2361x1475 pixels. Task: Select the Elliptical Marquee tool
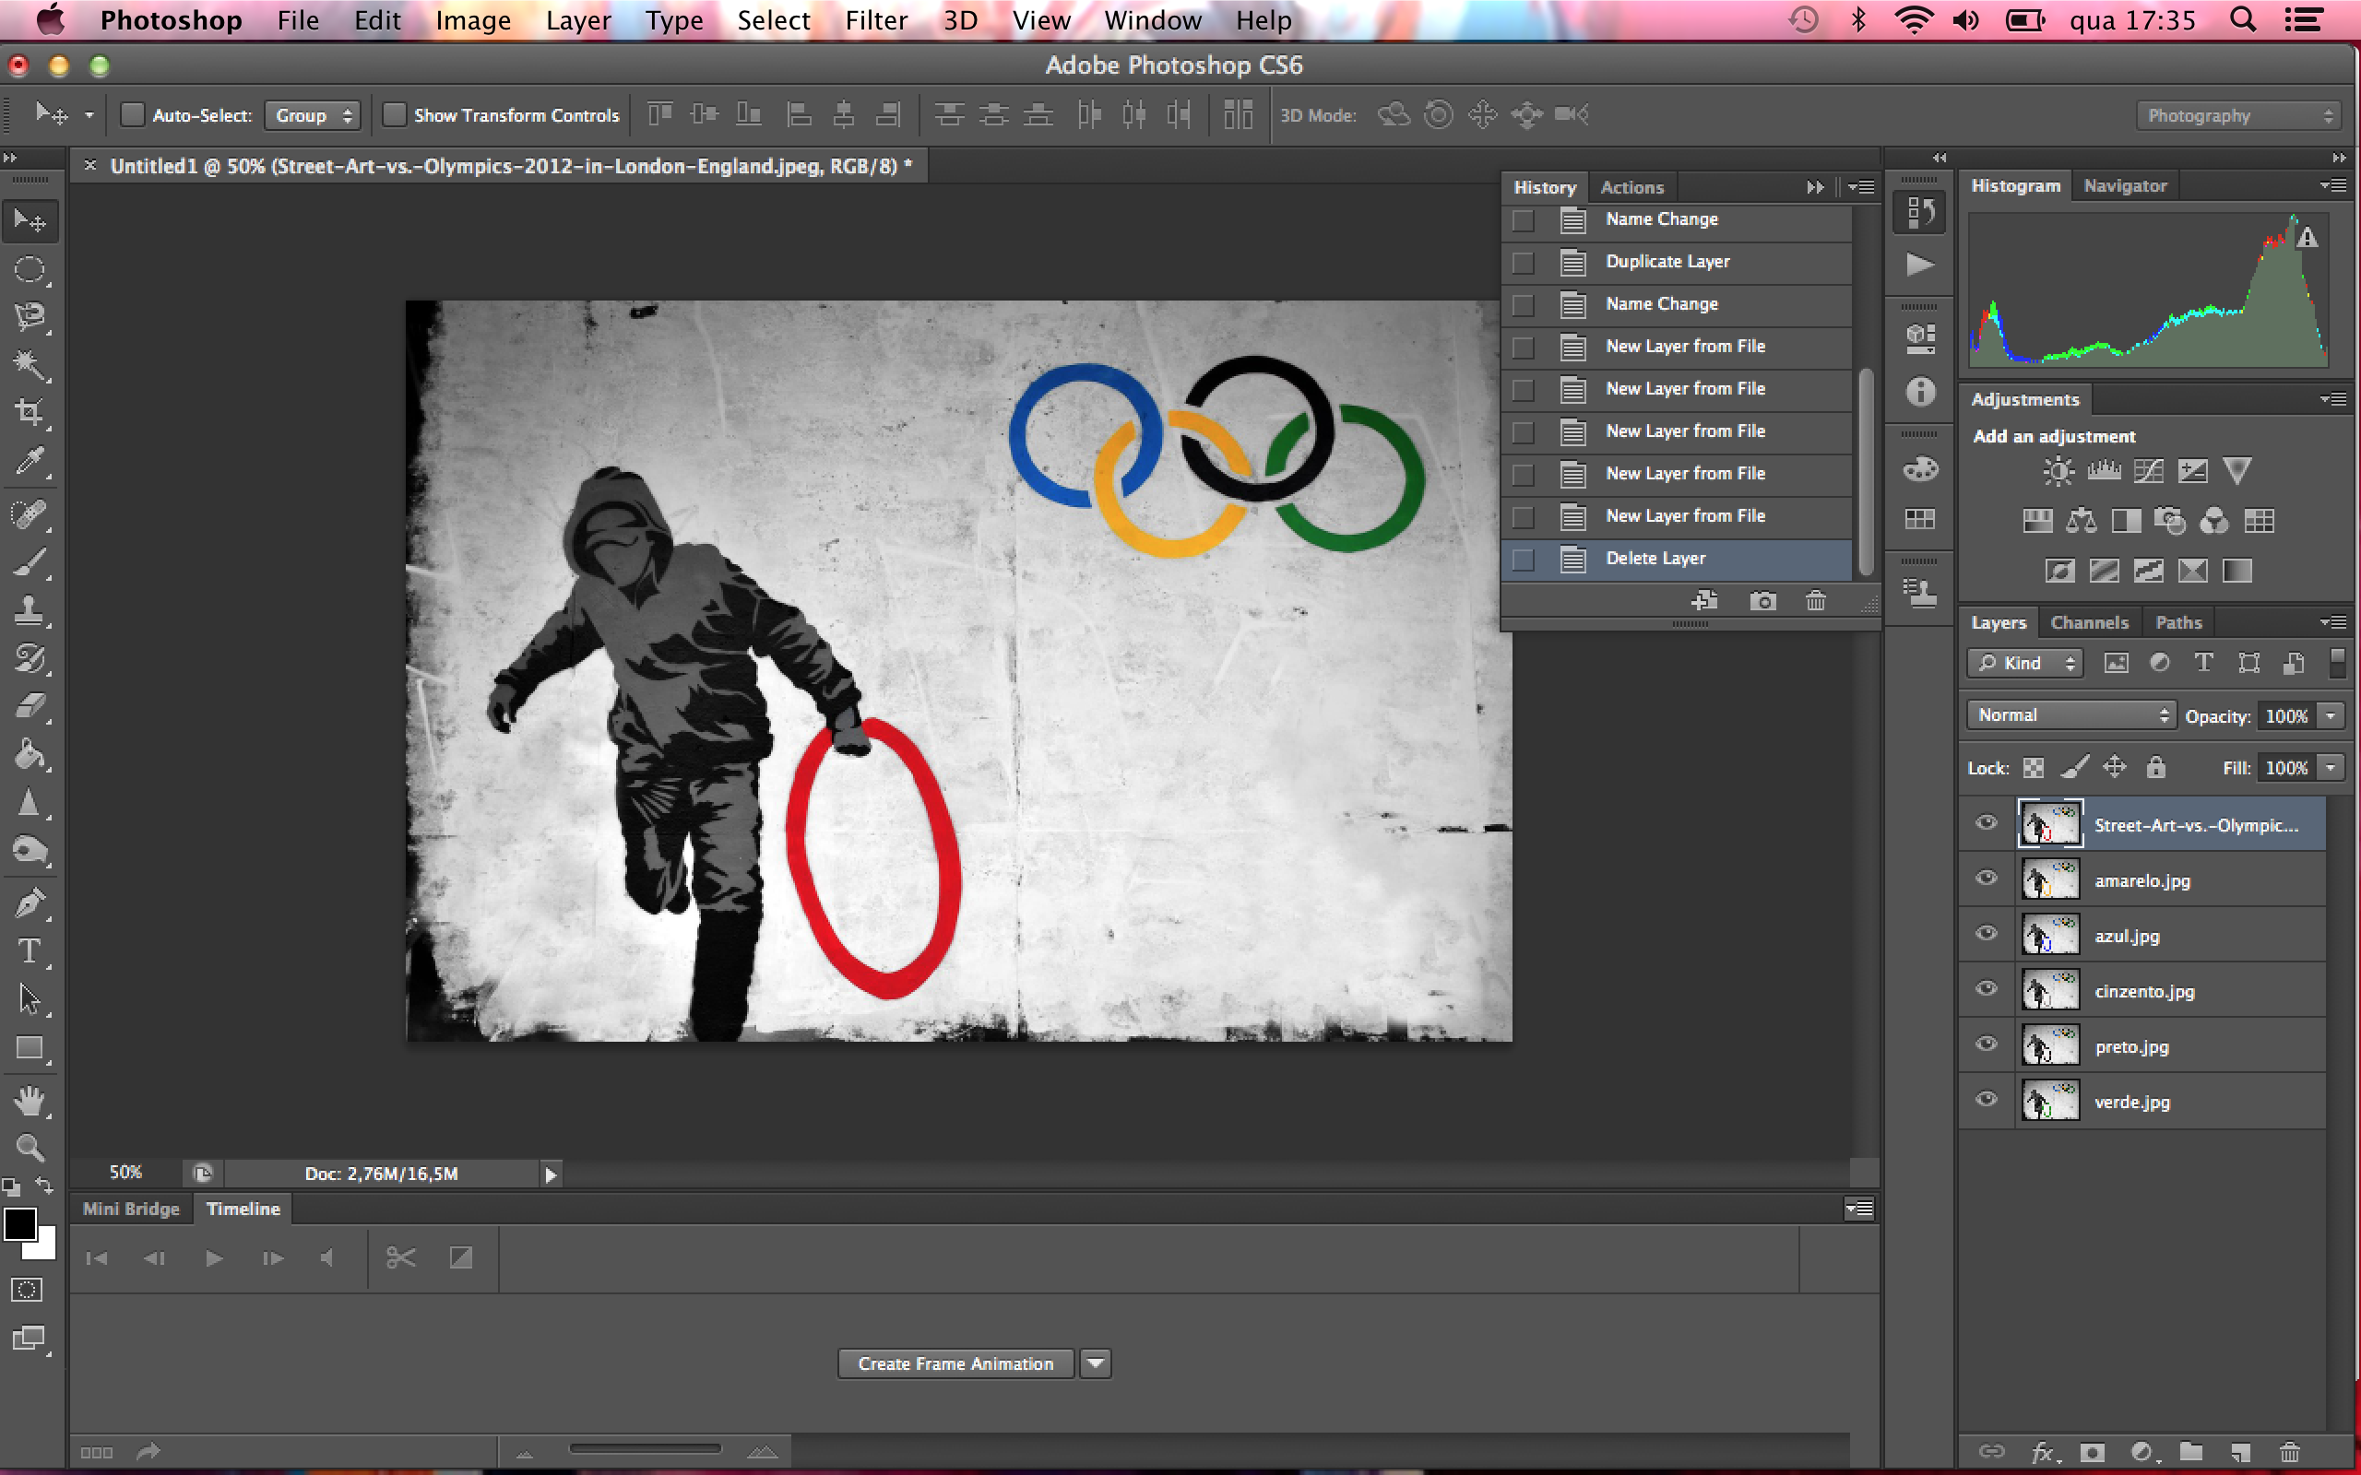[x=30, y=269]
